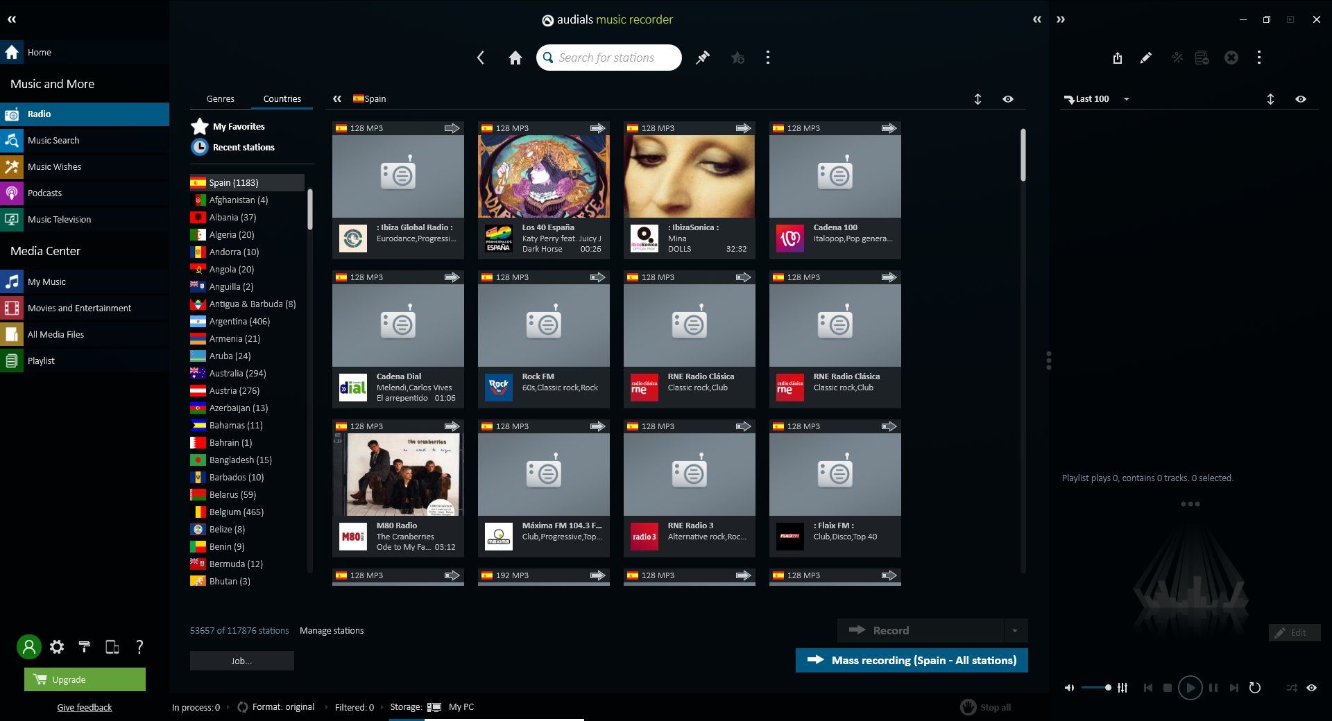Collapse the left sidebar with double chevron
Screen dimensions: 1332x721
tap(12, 19)
